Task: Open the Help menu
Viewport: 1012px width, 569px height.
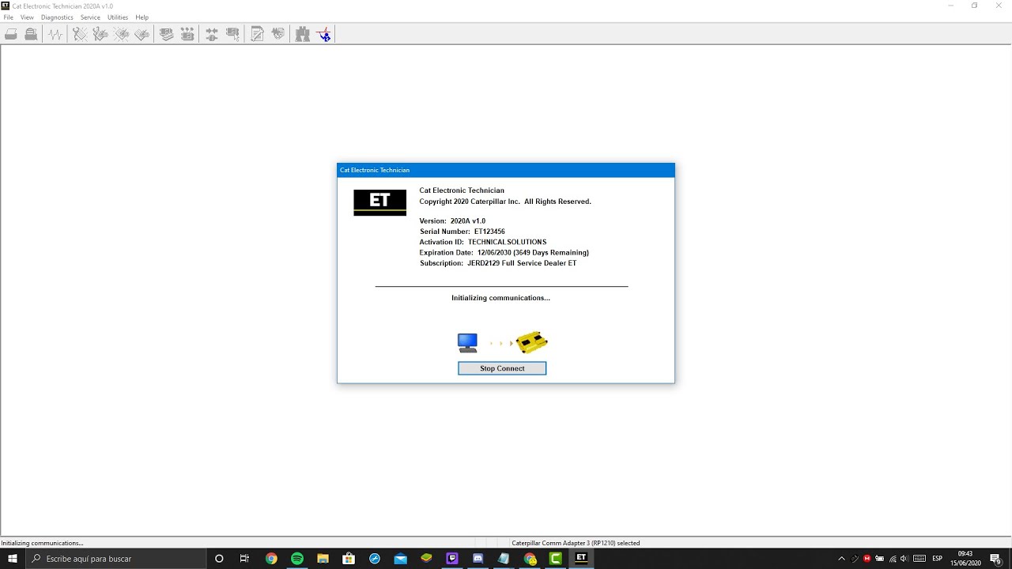Action: point(142,17)
